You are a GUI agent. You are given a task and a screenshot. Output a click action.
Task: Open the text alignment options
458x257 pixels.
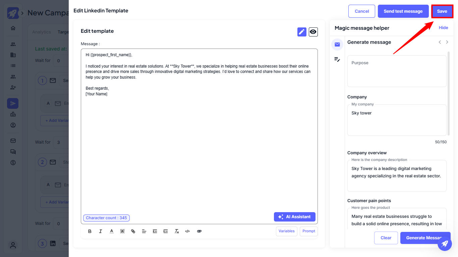click(x=144, y=231)
